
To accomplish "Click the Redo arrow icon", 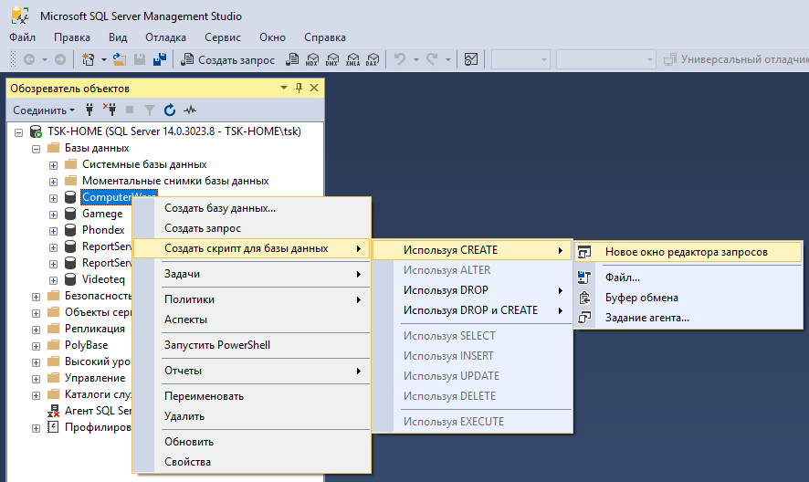I will click(x=432, y=59).
